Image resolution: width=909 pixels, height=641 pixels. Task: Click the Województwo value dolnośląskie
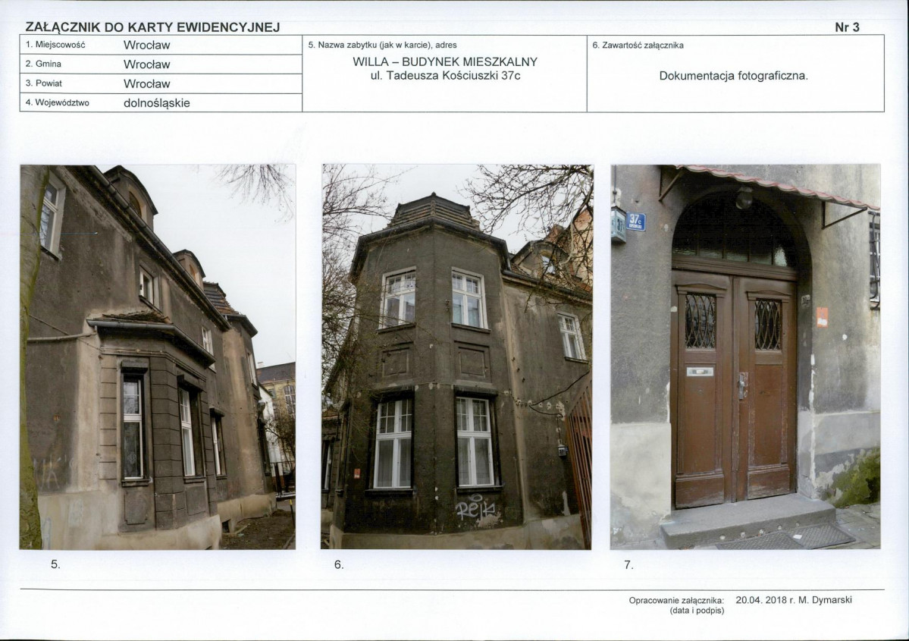coord(156,103)
